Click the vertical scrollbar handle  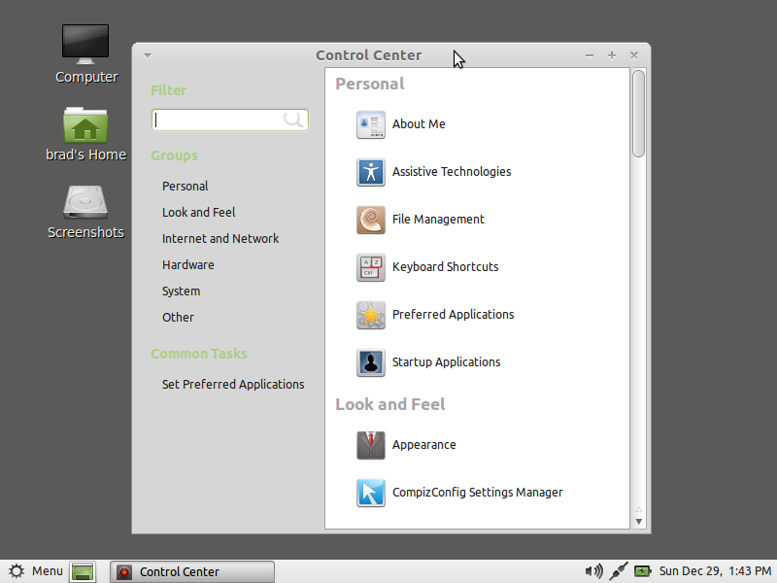tap(638, 114)
